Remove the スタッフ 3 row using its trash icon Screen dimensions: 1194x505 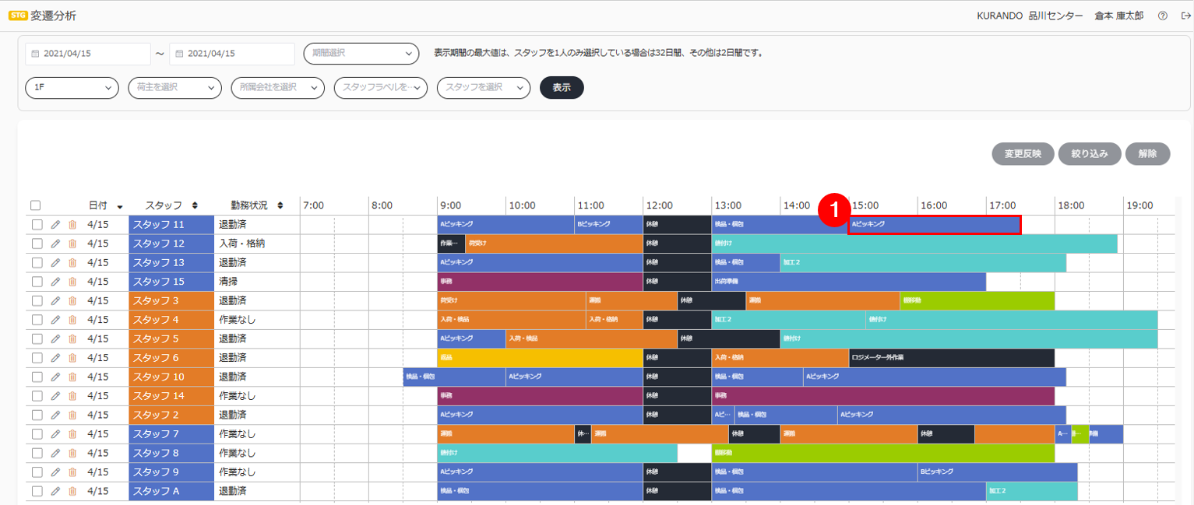[x=72, y=300]
